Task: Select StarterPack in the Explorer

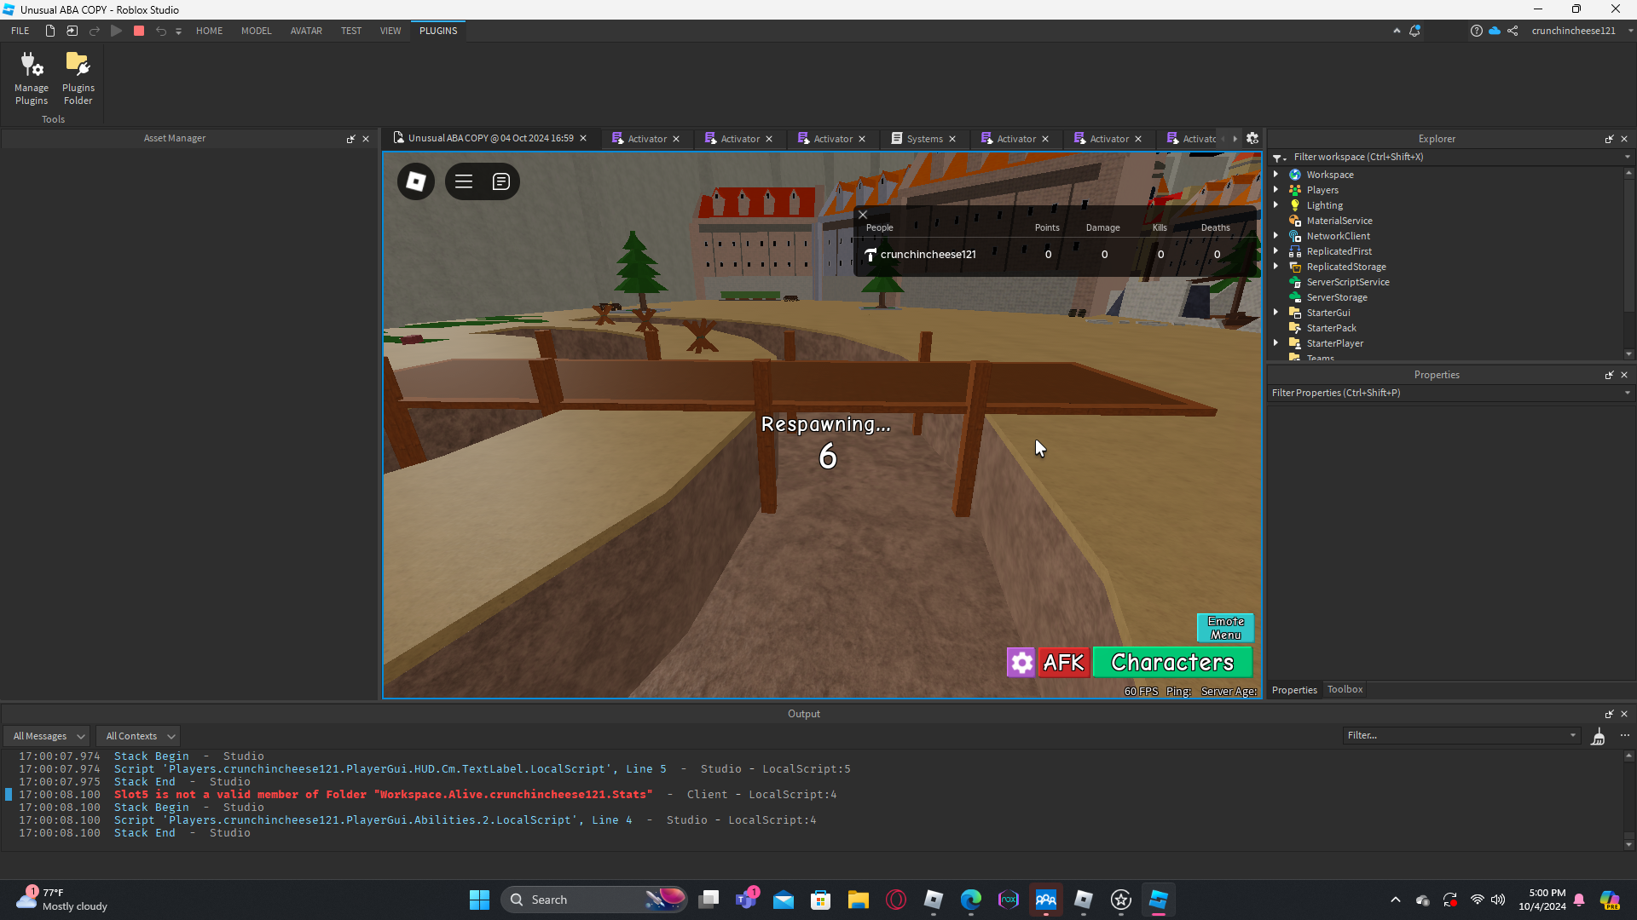Action: tap(1331, 328)
